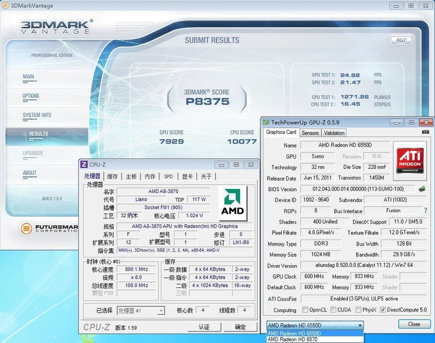Screen dimensions: 435x343
Task: Open the 主板 tab in CPU-Z
Action: point(131,176)
